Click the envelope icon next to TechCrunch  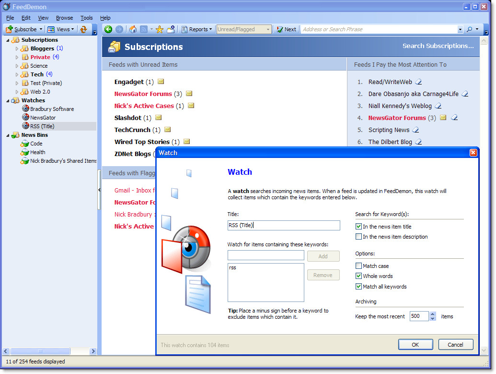168,129
